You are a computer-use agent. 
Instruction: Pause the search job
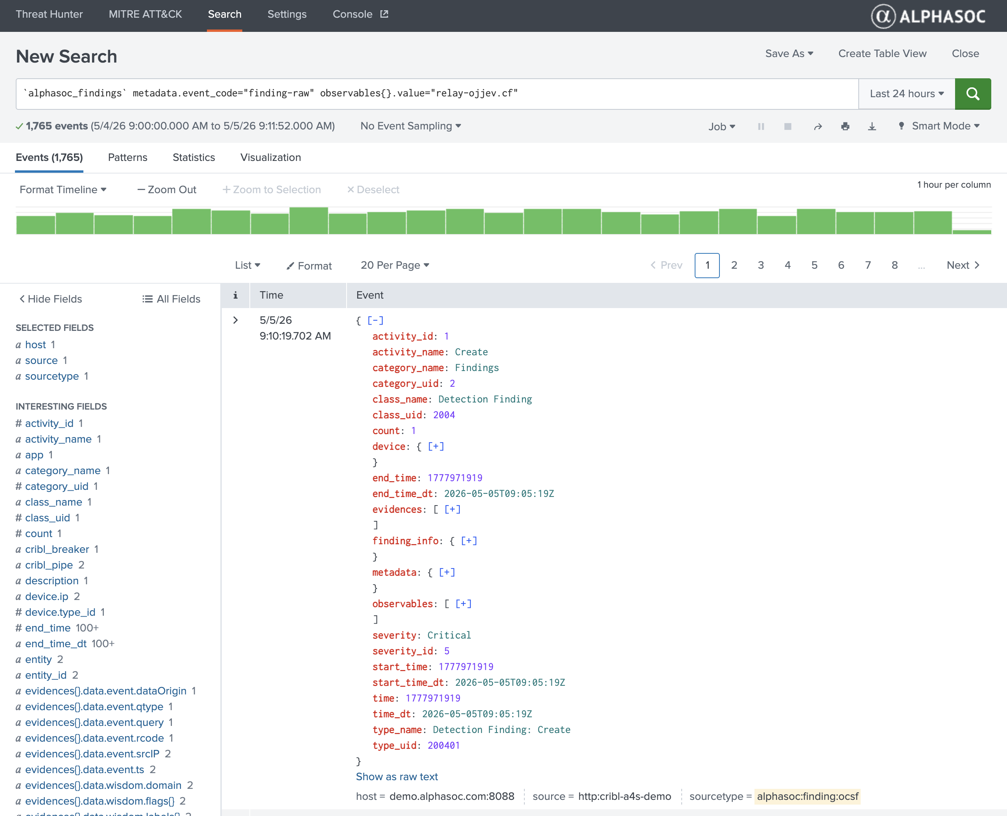pyautogui.click(x=761, y=126)
